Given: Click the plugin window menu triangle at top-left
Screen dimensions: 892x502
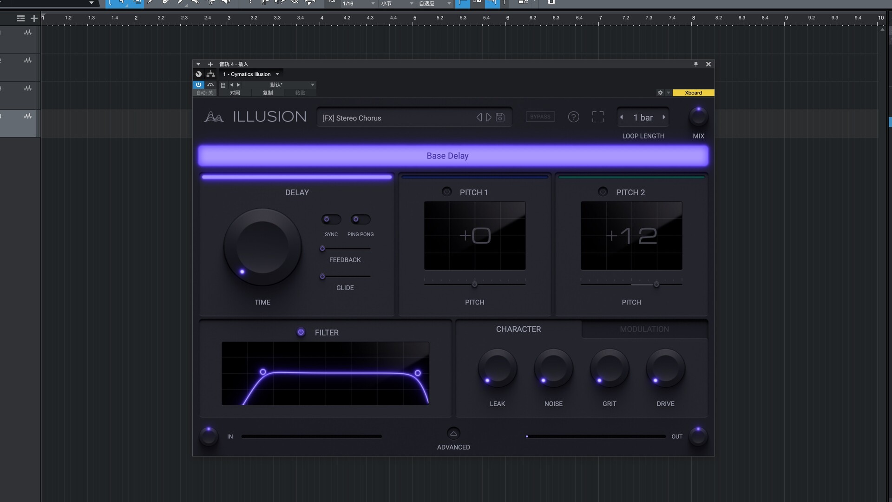Looking at the screenshot, I should 198,64.
